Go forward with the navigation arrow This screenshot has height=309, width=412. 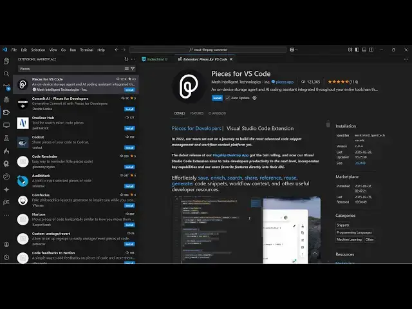click(124, 50)
